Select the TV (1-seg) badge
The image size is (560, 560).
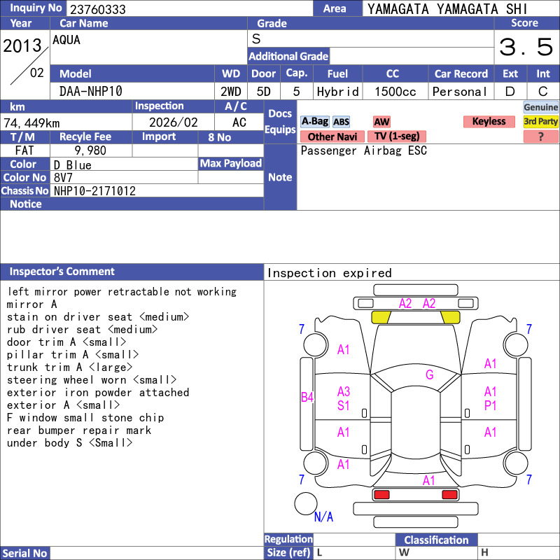(397, 136)
